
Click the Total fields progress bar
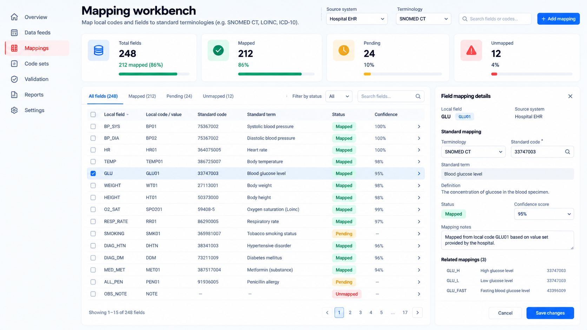[x=154, y=74]
